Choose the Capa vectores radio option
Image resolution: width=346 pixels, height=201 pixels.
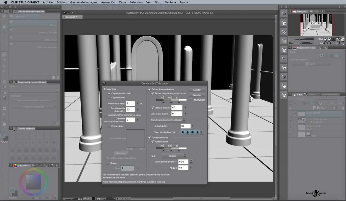click(x=109, y=97)
